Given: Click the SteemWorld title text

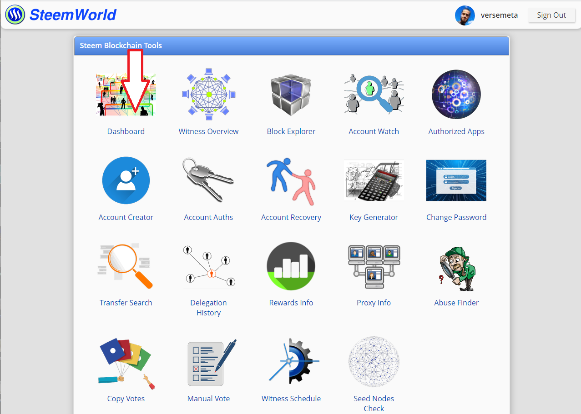Looking at the screenshot, I should [x=73, y=15].
